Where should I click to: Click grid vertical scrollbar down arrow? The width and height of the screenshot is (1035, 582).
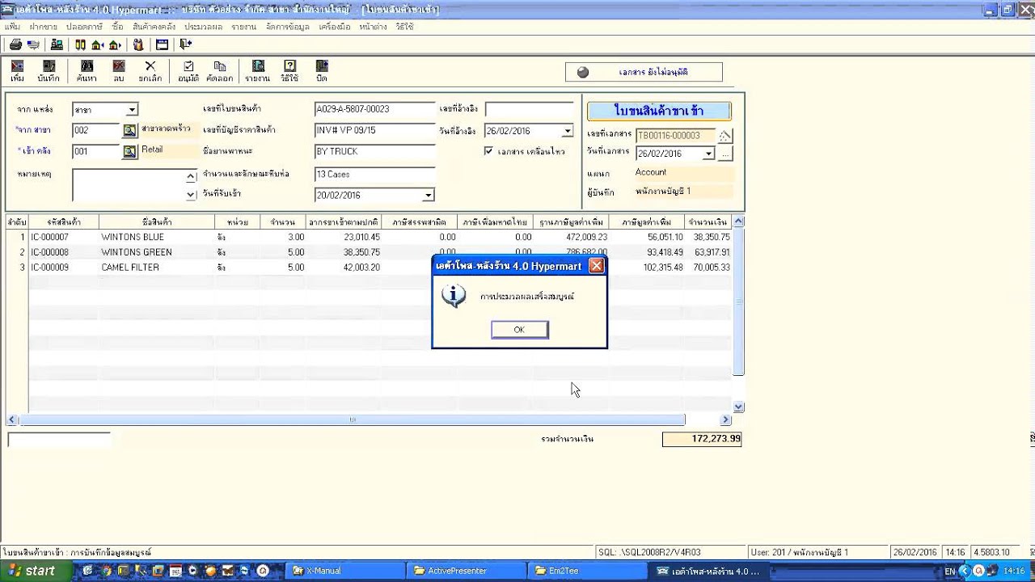(x=738, y=407)
